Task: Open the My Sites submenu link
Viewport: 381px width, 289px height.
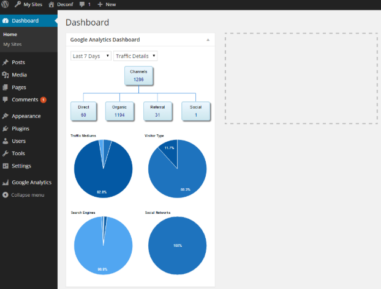Action: point(12,45)
